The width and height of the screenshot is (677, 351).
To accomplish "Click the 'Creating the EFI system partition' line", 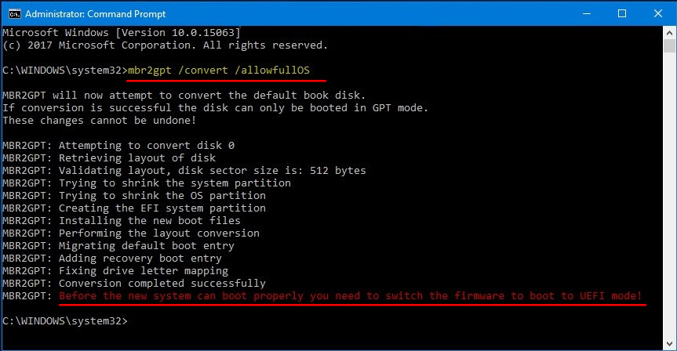I will [x=134, y=208].
